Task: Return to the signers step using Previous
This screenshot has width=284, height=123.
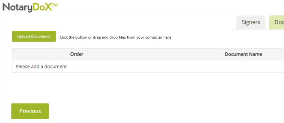Action: click(30, 111)
